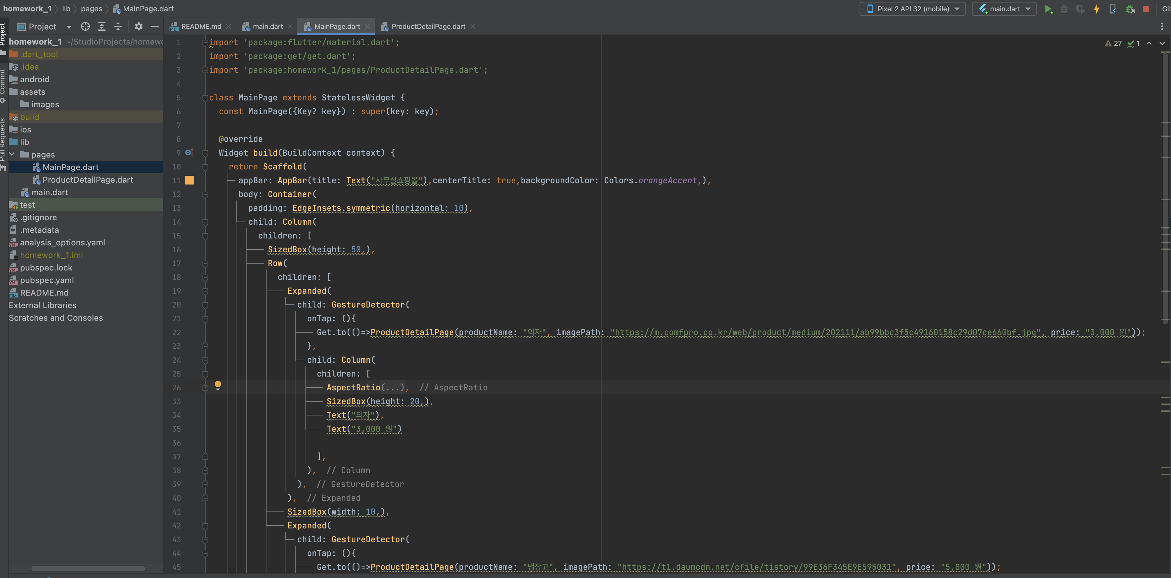Click the green Run button
Image resolution: width=1171 pixels, height=578 pixels.
tap(1048, 9)
